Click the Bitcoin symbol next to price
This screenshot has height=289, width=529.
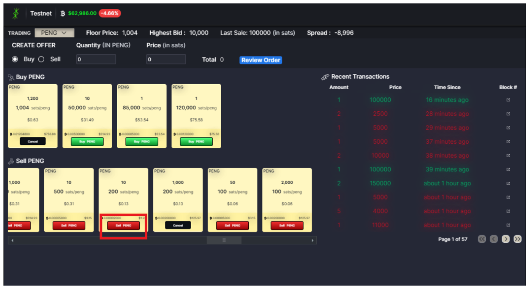(x=63, y=14)
